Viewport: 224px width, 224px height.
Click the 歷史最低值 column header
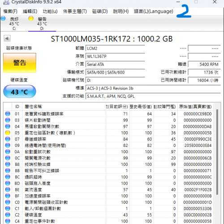coord(142,107)
